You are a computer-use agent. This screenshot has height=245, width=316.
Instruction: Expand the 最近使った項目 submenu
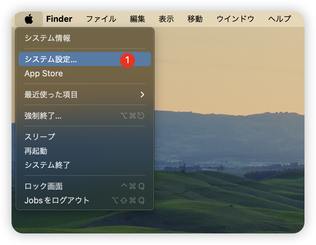(x=85, y=95)
